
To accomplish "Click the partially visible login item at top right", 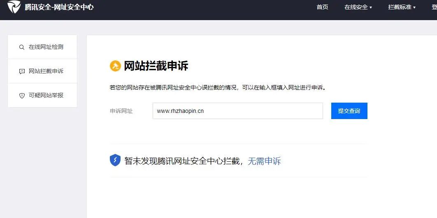I will point(434,7).
